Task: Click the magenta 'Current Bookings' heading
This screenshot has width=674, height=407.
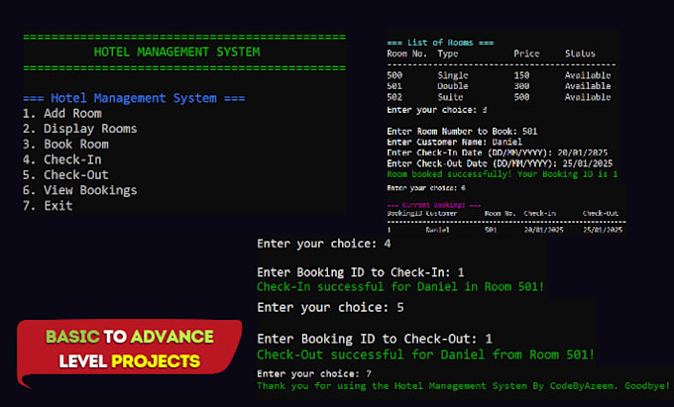Action: pyautogui.click(x=434, y=205)
